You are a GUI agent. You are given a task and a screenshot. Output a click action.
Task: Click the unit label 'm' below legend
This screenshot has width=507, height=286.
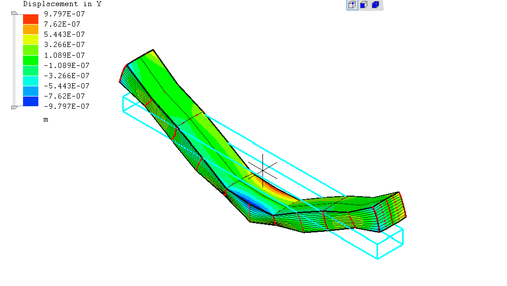(46, 120)
